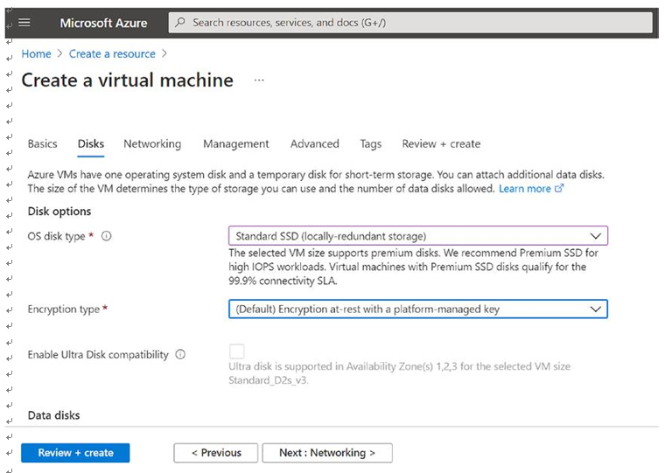Go to the Advanced tab

[x=315, y=143]
